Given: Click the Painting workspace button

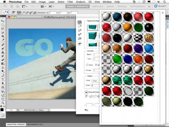Looking at the screenshot, I should [x=122, y=6].
